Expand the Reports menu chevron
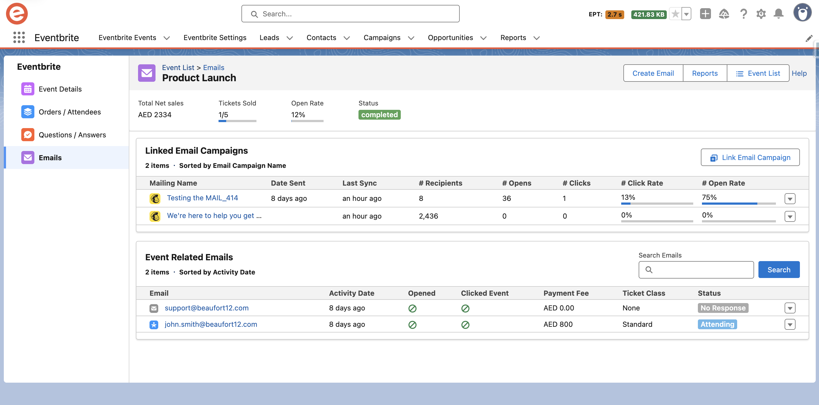The height and width of the screenshot is (405, 819). coord(537,38)
